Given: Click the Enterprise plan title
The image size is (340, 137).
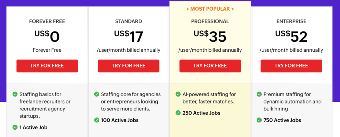Looking at the screenshot, I should tap(291, 22).
